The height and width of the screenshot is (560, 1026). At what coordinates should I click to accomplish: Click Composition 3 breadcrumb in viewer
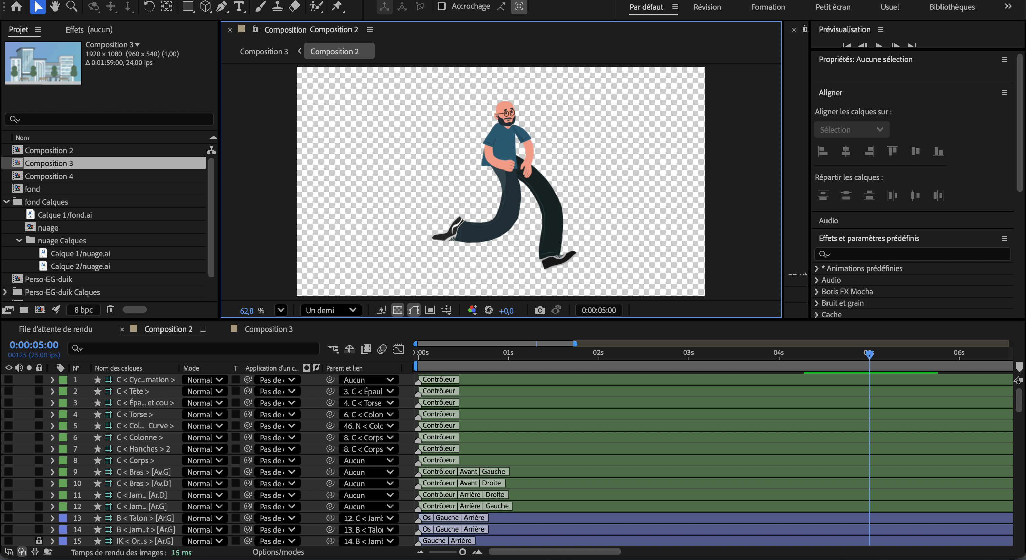point(264,51)
